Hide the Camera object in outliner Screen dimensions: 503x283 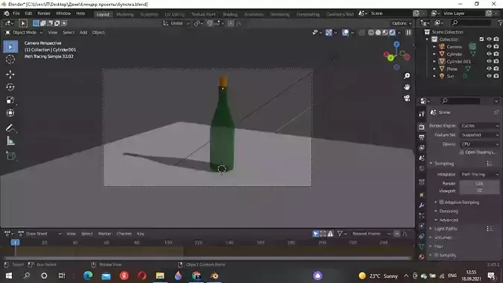click(x=489, y=47)
